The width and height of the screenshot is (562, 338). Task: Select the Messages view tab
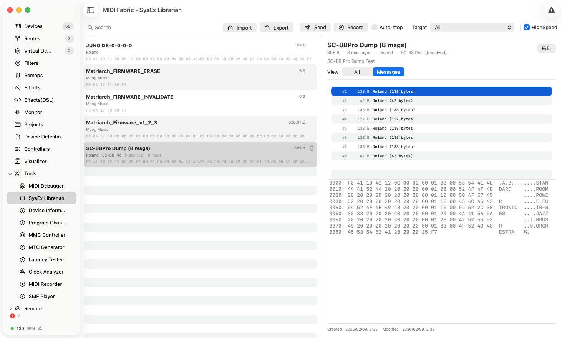click(388, 72)
